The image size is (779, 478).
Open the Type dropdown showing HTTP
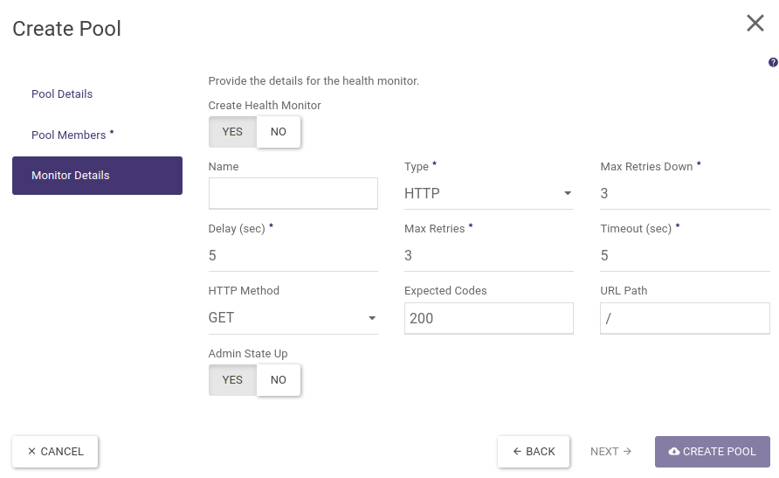[x=488, y=194]
